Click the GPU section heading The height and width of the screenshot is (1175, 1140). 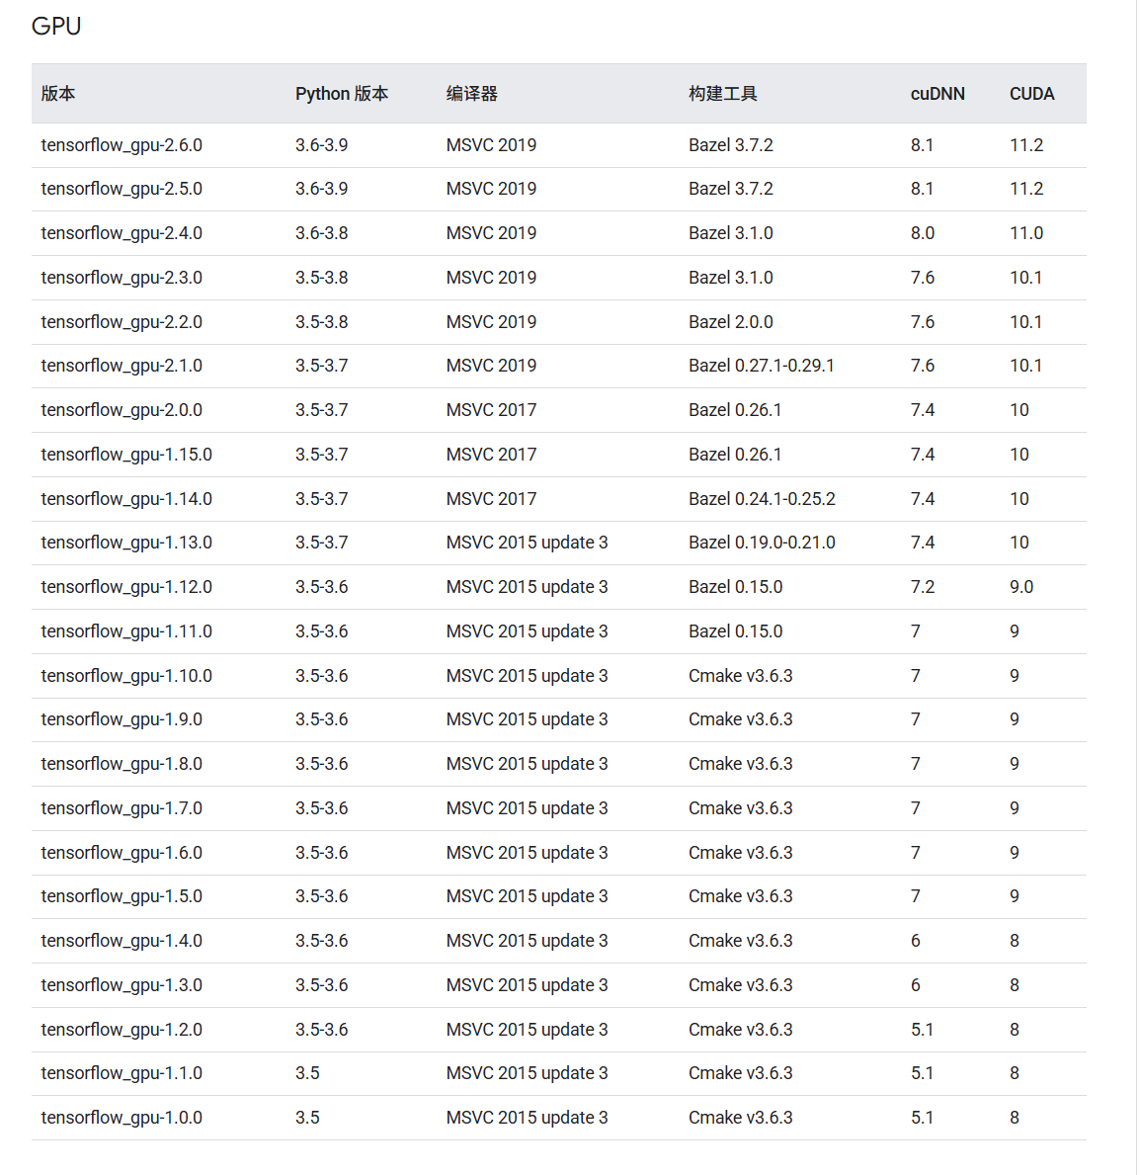56,27
